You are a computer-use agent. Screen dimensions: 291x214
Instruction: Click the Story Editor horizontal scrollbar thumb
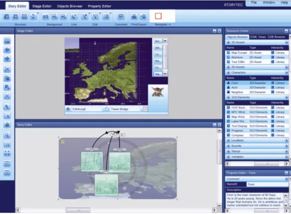coord(78,210)
